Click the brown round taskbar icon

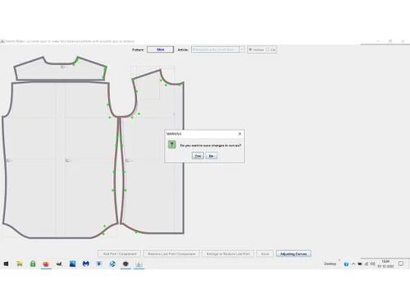125,264
